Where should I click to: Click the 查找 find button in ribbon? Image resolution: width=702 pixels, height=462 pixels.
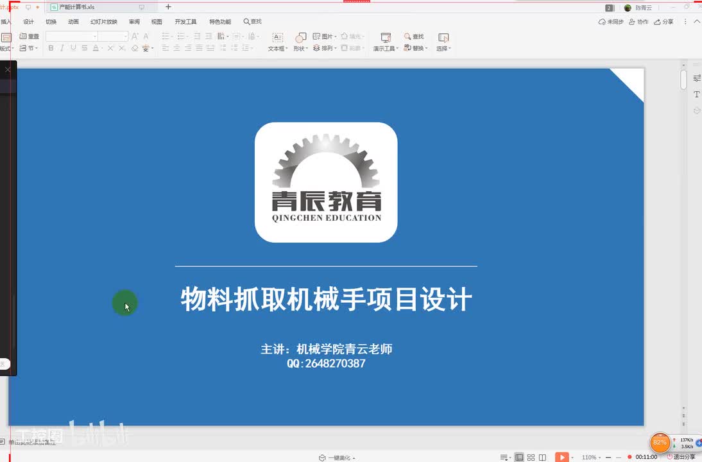(414, 37)
